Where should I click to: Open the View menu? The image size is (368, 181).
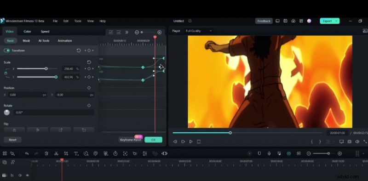pos(90,21)
